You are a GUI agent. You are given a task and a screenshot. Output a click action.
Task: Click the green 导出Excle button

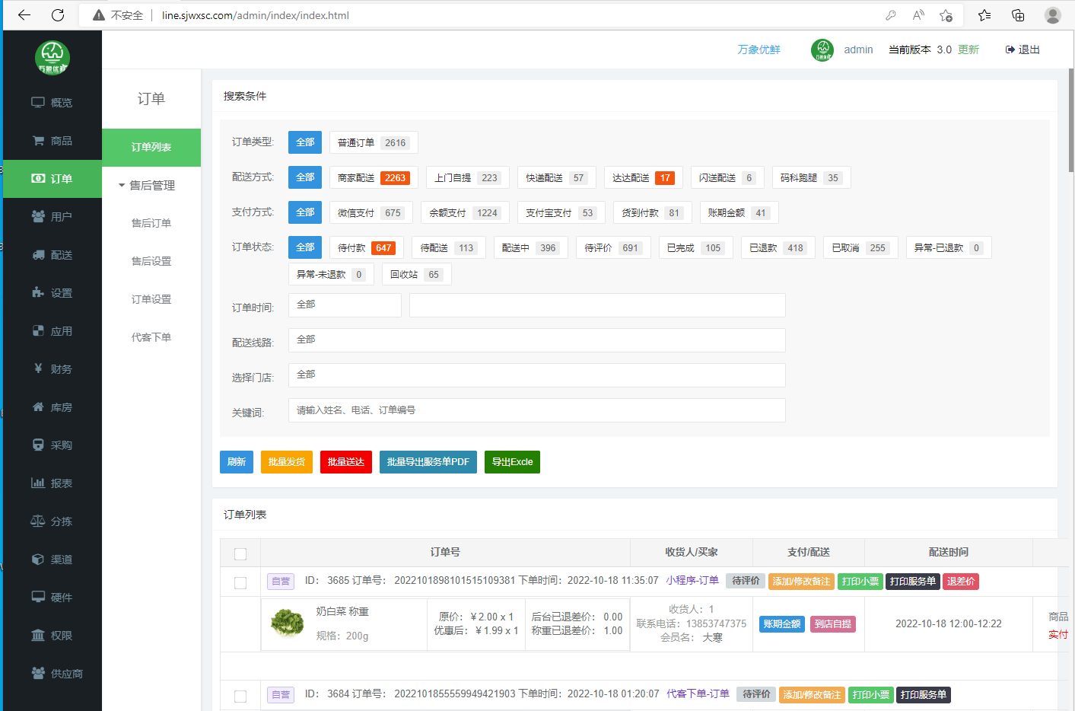[x=512, y=462]
